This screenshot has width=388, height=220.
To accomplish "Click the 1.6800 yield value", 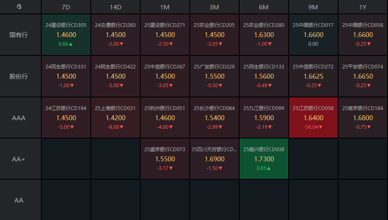I will coord(363,118).
